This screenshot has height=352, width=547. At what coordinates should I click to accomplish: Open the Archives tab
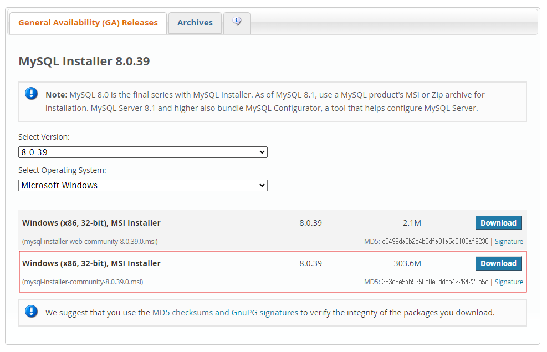coord(195,23)
